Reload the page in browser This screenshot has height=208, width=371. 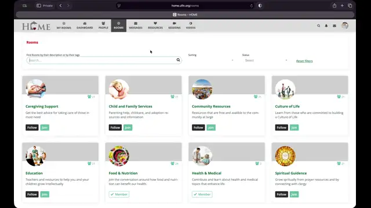click(251, 6)
